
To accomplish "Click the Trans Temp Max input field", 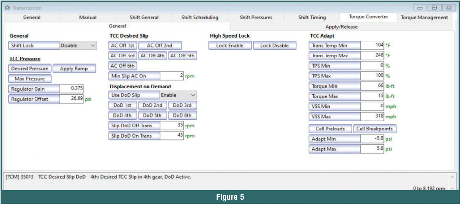I will pos(372,55).
